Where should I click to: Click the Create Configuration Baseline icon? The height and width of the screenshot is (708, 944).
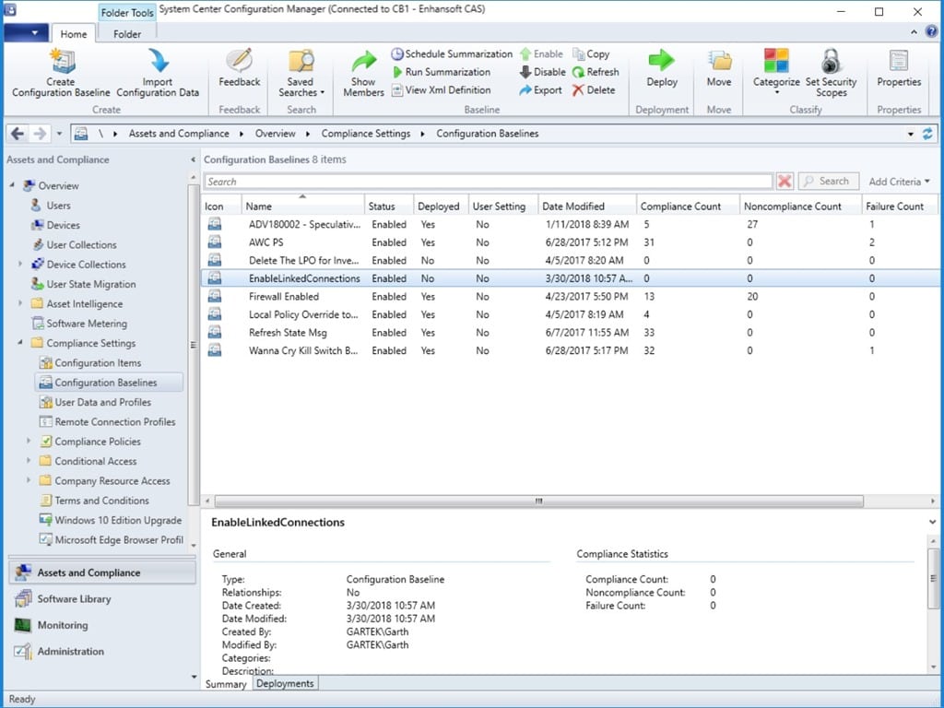62,62
